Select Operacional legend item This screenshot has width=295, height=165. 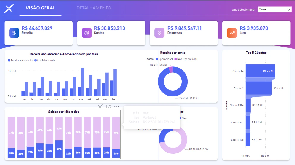tap(164, 59)
